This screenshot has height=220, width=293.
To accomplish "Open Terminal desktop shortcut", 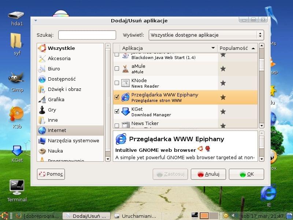I will tap(17, 191).
